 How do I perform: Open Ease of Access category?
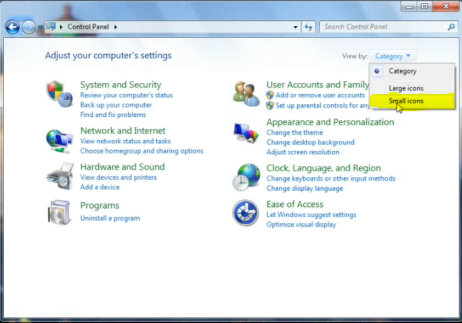tap(294, 204)
